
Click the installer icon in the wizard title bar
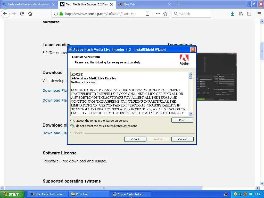[70, 49]
